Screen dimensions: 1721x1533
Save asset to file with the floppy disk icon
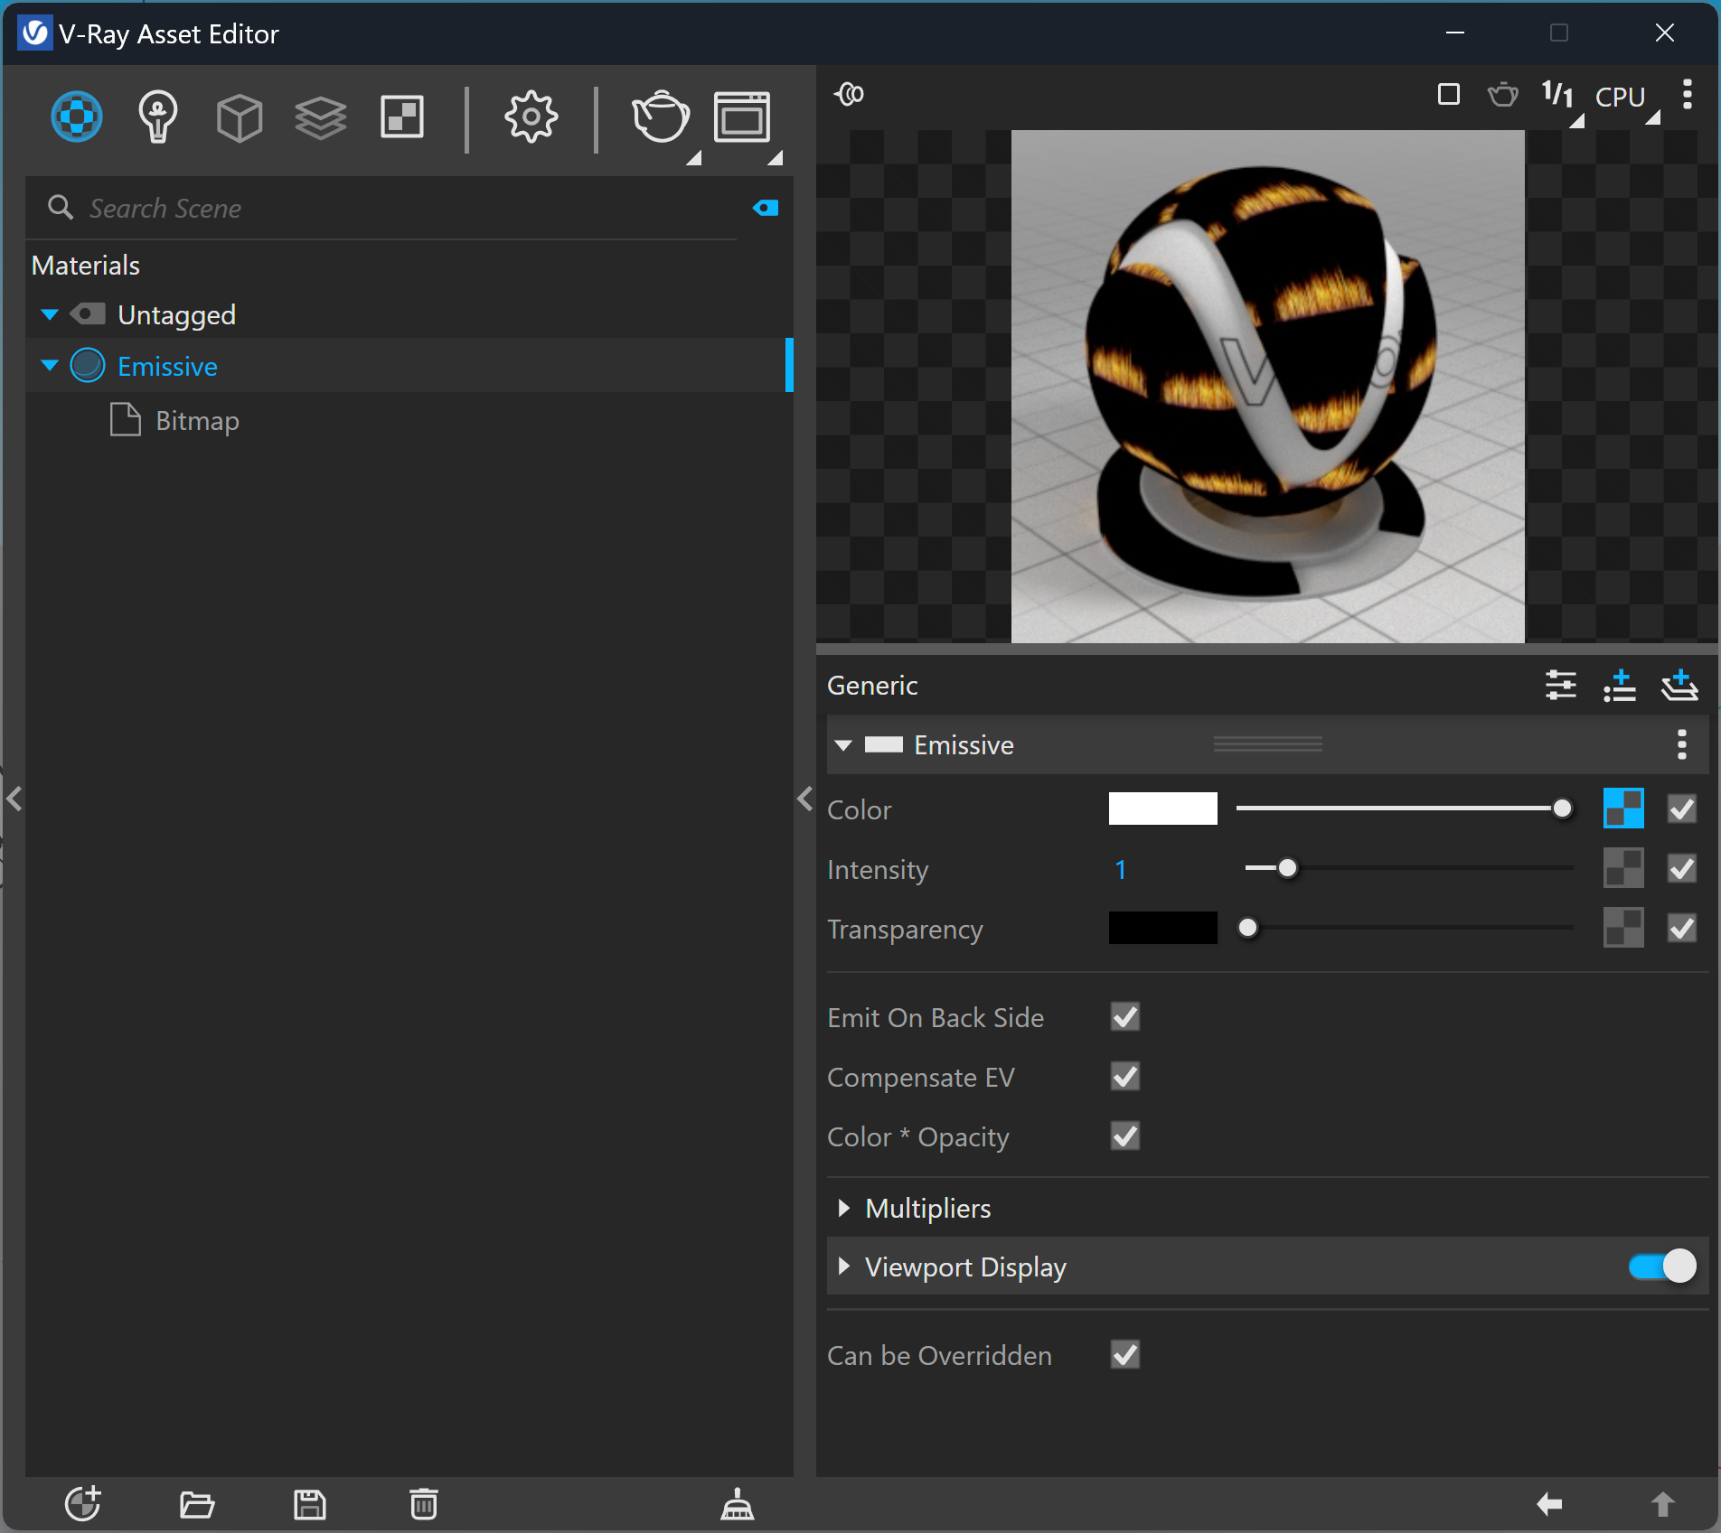pos(310,1504)
